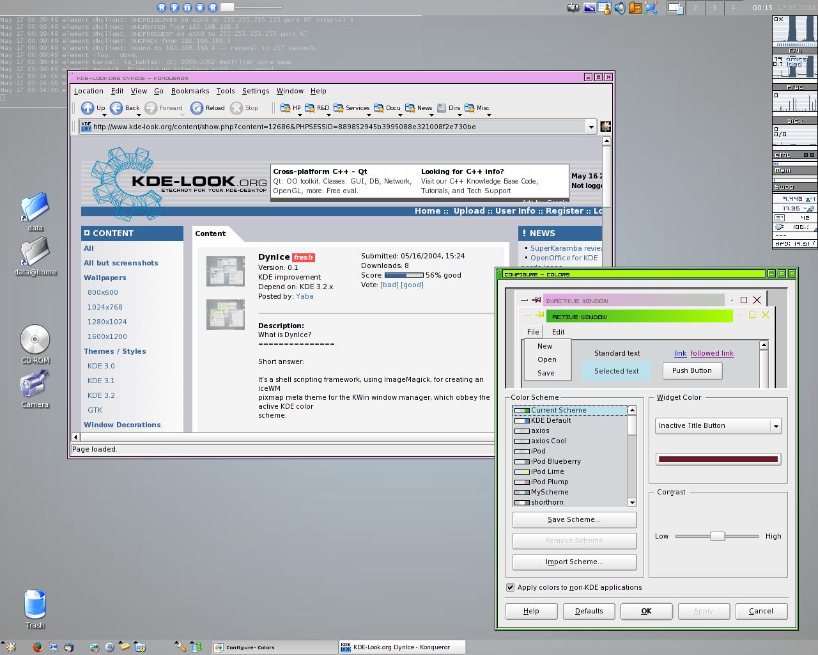The height and width of the screenshot is (655, 818).
Task: Open the Settings menu in Konqueror
Action: click(256, 91)
